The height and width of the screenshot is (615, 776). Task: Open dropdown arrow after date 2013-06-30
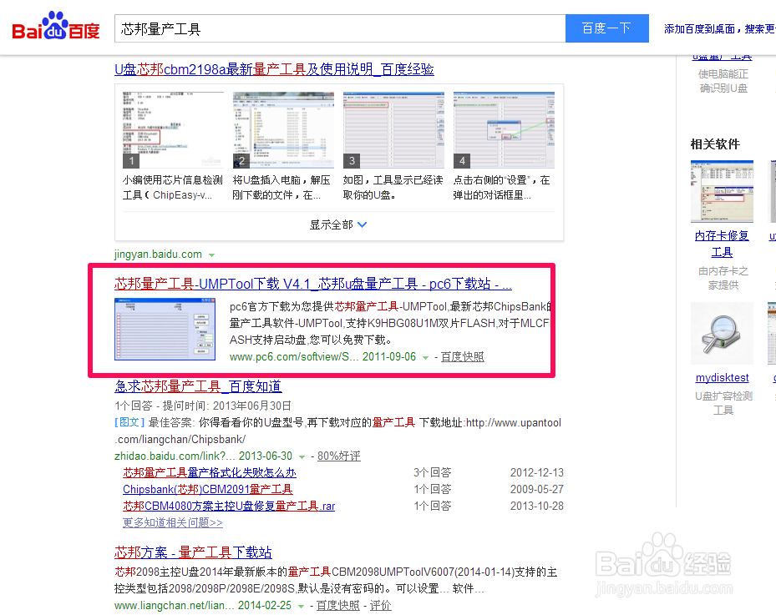pyautogui.click(x=302, y=456)
